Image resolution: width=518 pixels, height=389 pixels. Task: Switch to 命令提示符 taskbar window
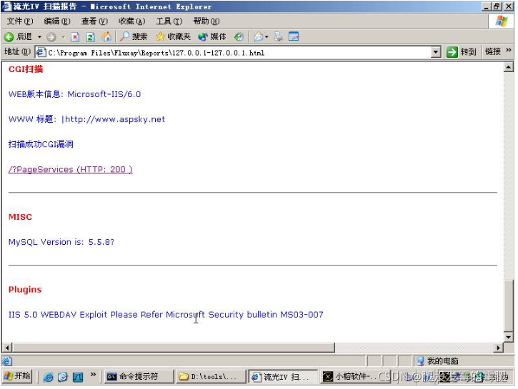coord(139,376)
